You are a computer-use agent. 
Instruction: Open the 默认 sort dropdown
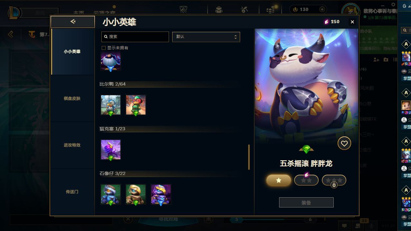206,37
